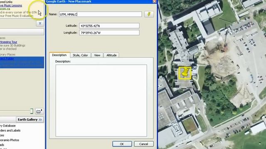
Task: Select the Primary Database layer
Action: (8, 126)
